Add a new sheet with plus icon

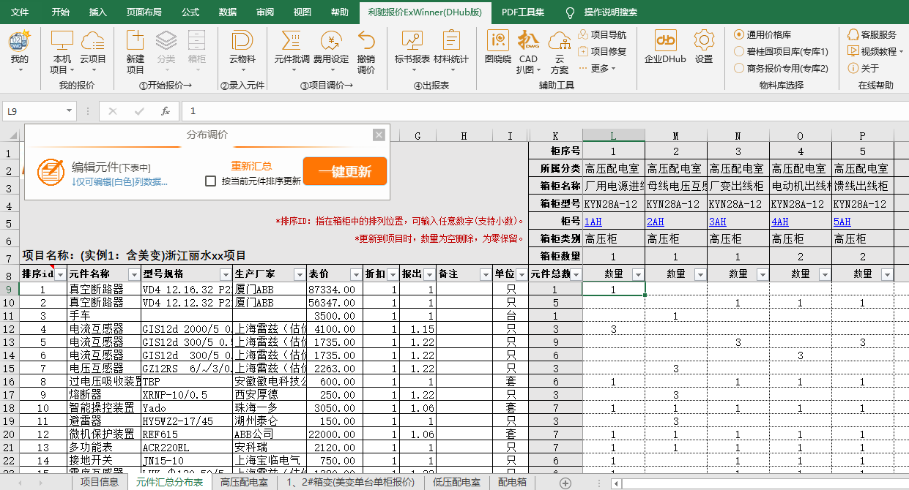click(x=565, y=483)
